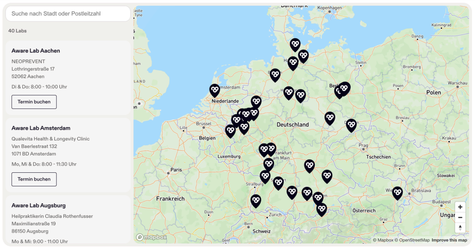Open the lab marker covering the Hamburg label
This screenshot has height=251, width=475.
[293, 63]
